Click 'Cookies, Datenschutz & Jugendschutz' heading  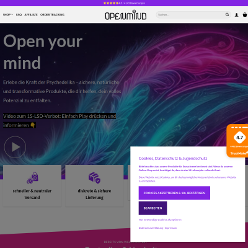173,159
